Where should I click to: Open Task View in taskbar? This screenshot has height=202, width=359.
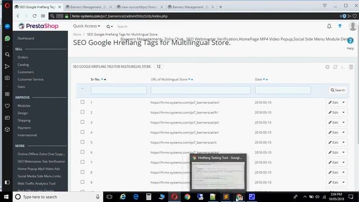pos(109,197)
